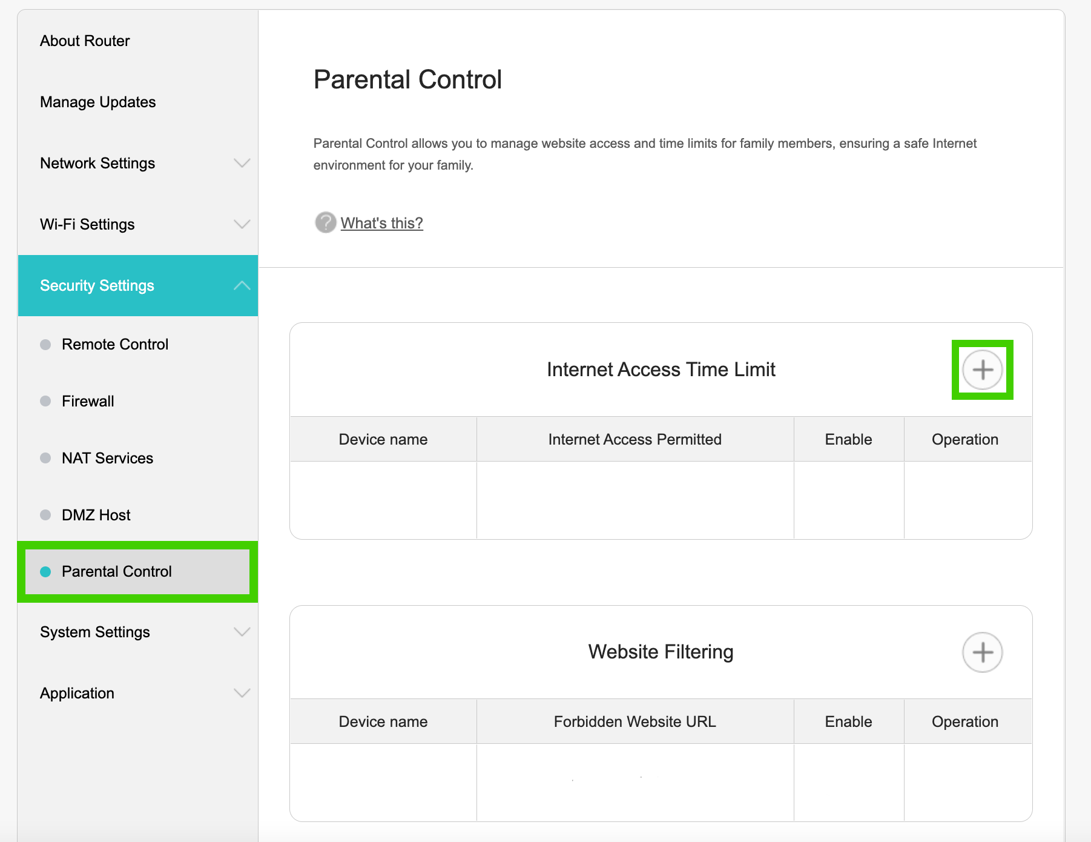Viewport: 1091px width, 842px height.
Task: Select Remote Control in sidebar
Action: click(x=115, y=344)
